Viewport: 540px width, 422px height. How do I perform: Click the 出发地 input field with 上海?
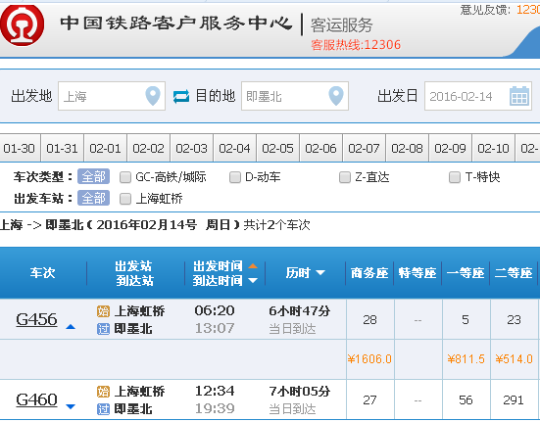click(112, 96)
